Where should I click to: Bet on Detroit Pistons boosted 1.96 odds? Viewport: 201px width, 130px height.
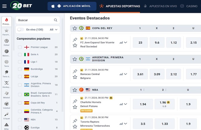(165, 104)
